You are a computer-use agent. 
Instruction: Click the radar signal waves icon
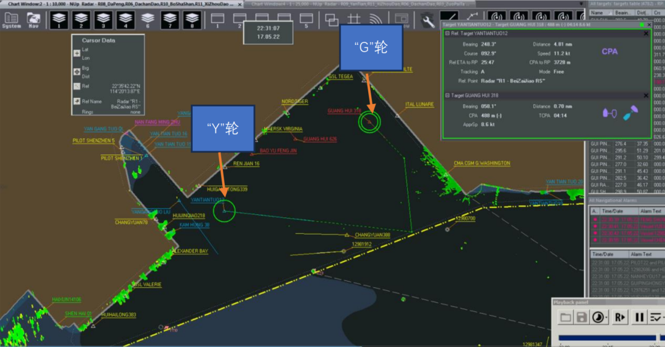click(x=376, y=19)
